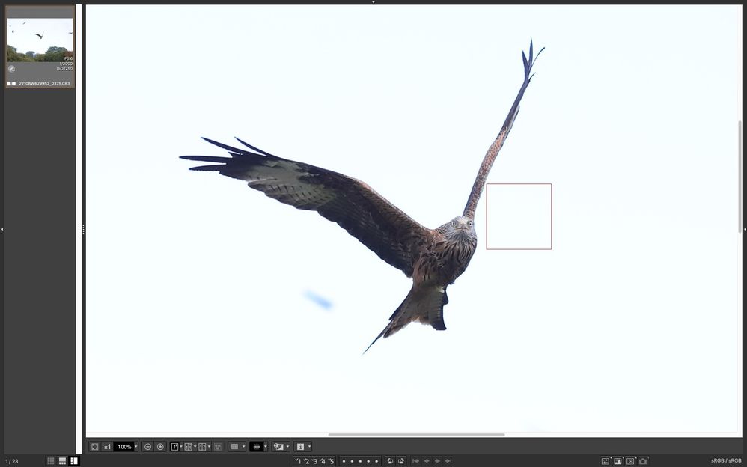Select the single image display layout icon
This screenshot has width=747, height=467.
(174, 447)
